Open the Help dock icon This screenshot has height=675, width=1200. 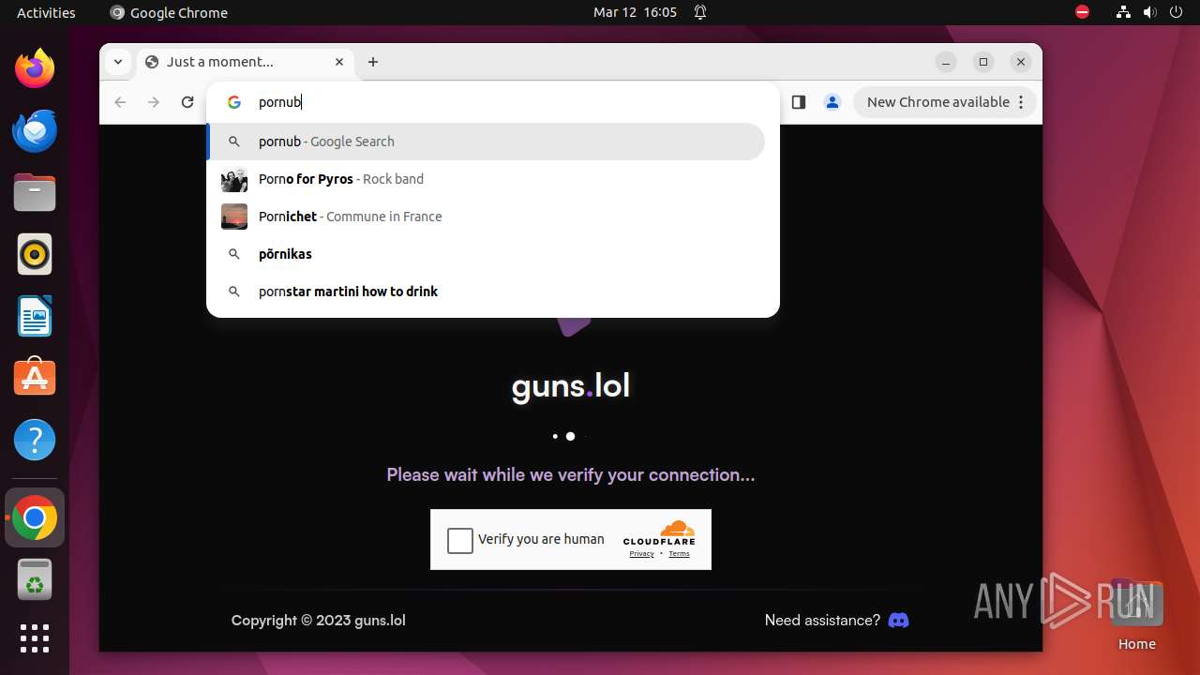pyautogui.click(x=35, y=440)
